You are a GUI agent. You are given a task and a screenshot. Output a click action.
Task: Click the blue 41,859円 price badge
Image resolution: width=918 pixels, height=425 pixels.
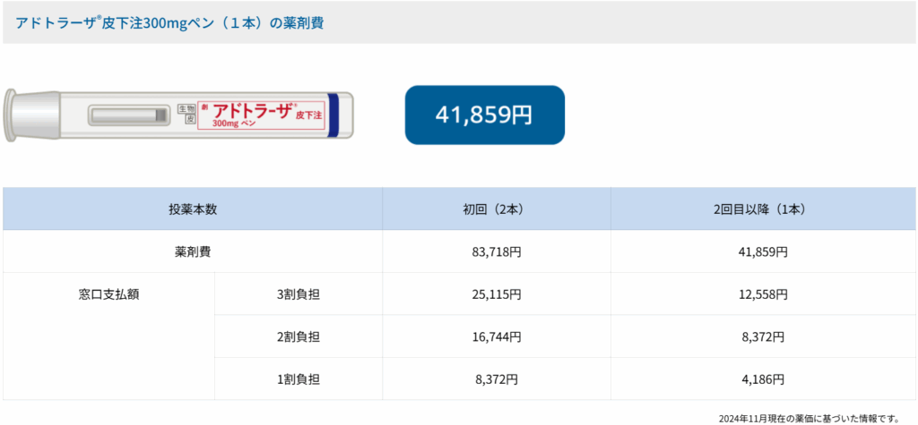click(485, 115)
